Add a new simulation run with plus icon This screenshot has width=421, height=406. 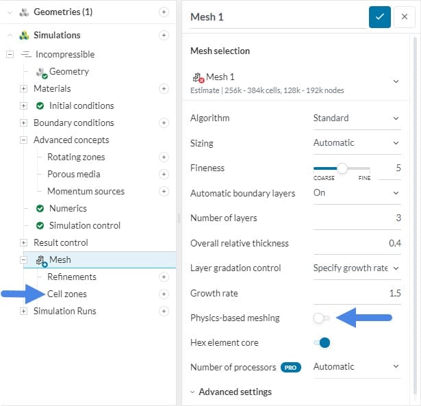point(163,311)
